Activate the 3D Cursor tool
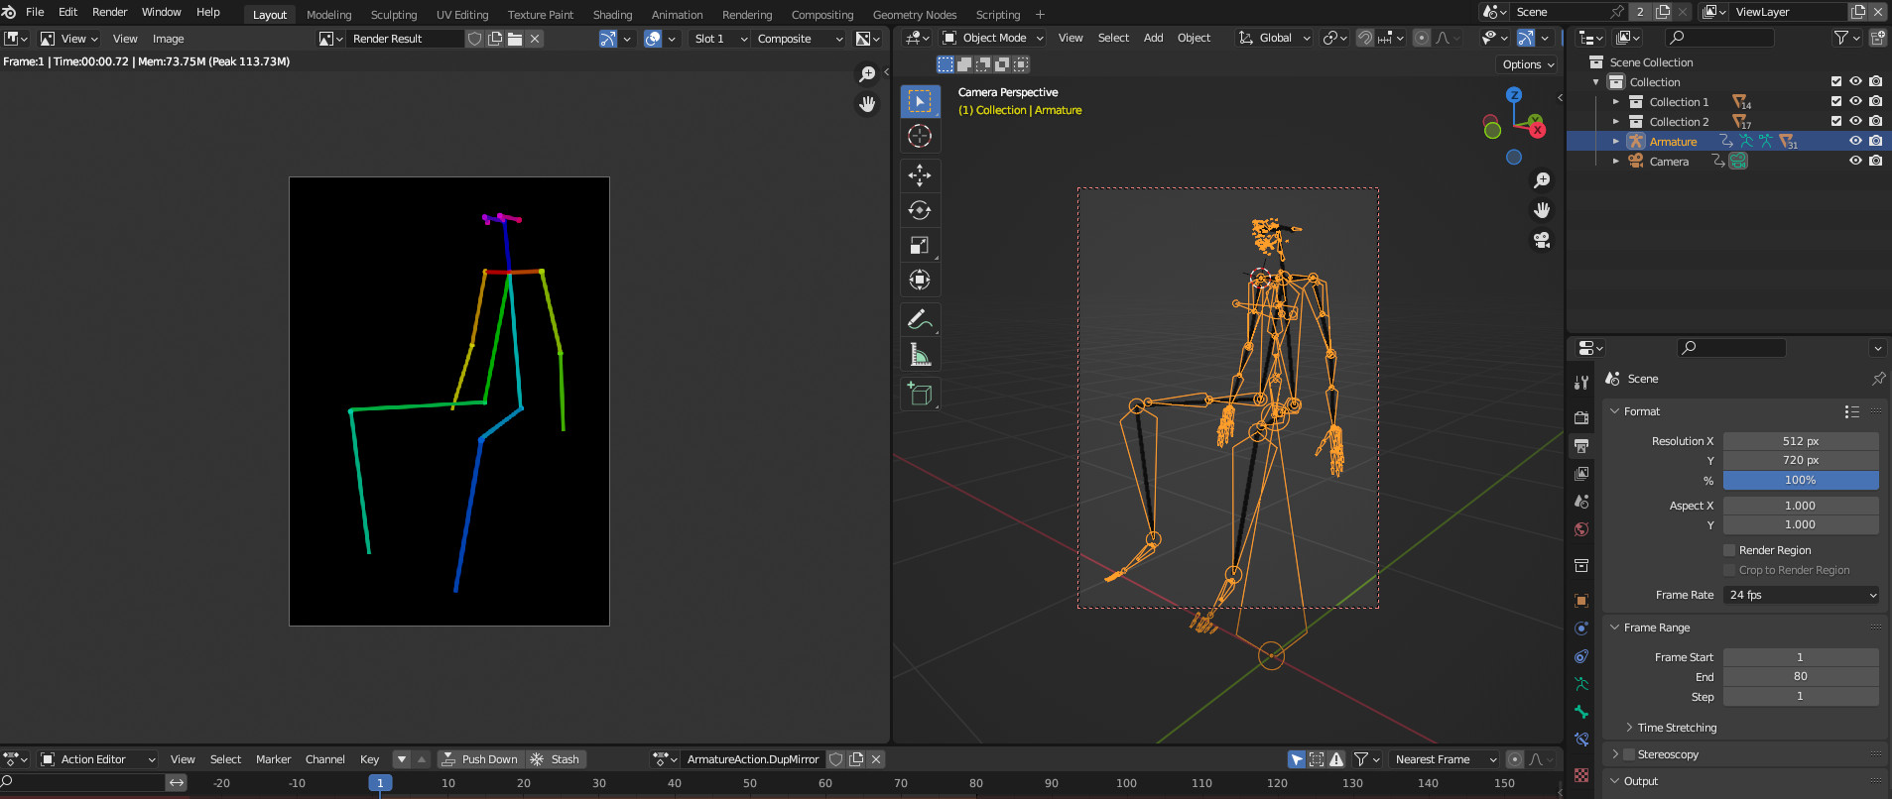1892x799 pixels. click(920, 136)
